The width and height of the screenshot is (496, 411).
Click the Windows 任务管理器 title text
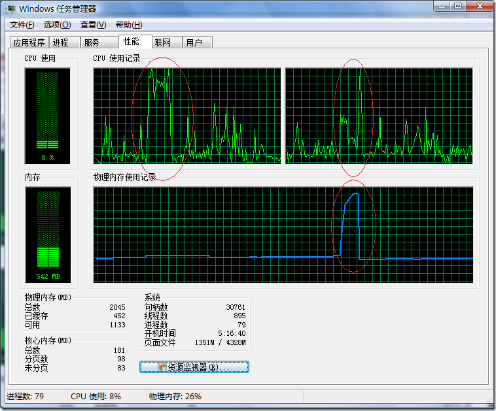[x=58, y=9]
